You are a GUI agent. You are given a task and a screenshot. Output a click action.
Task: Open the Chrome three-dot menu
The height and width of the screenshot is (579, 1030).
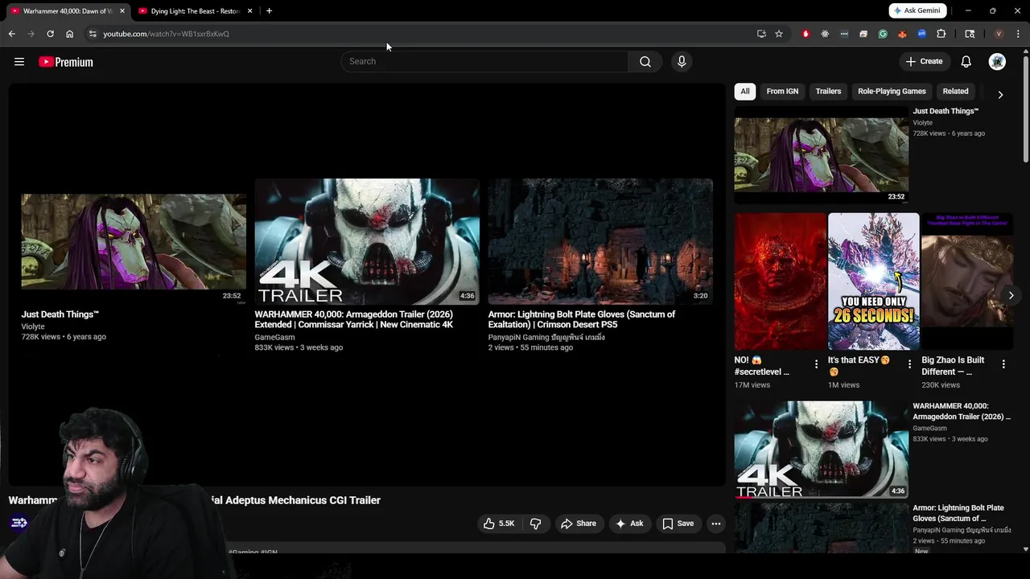(1018, 34)
